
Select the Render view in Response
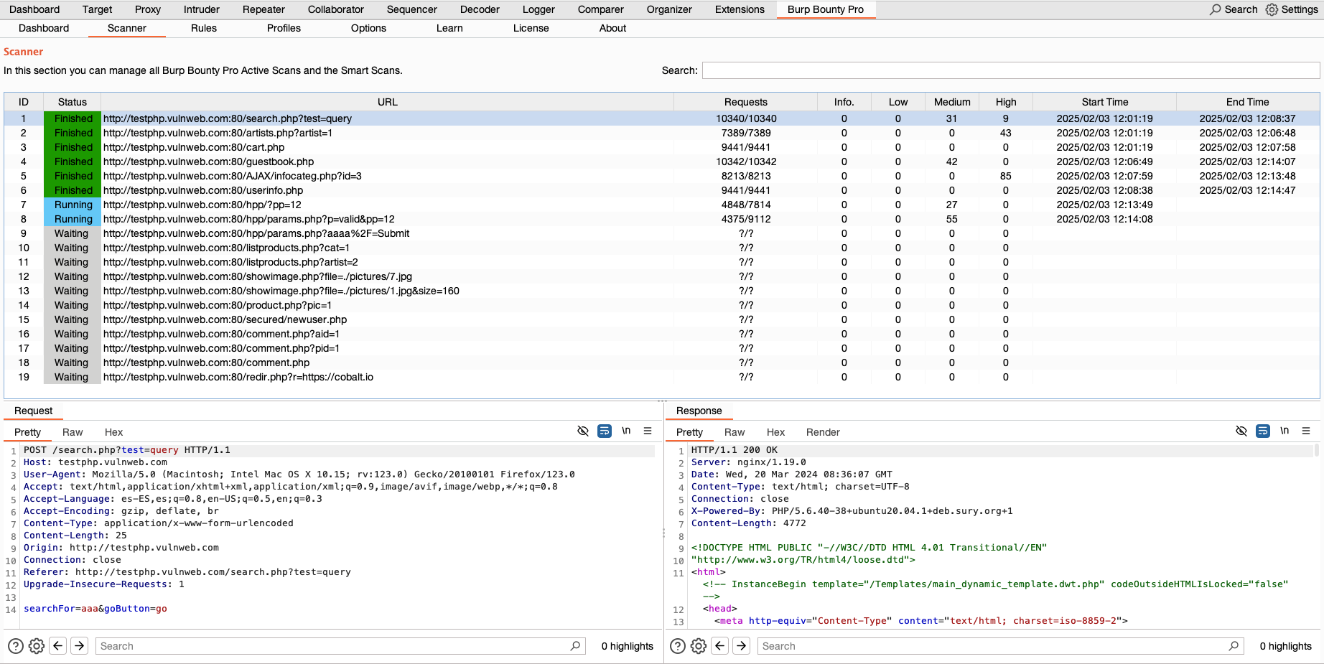click(822, 432)
